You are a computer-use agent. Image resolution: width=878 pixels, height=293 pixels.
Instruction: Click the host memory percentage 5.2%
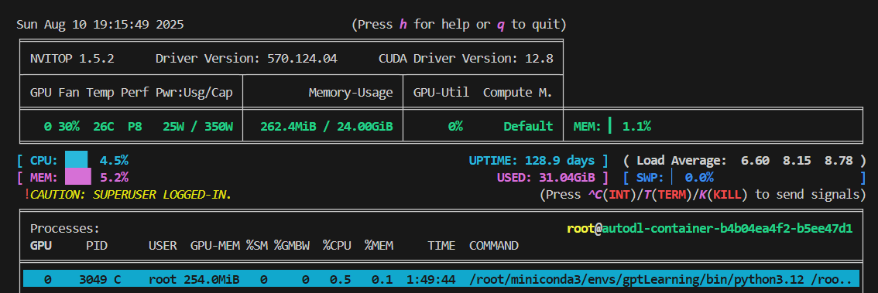(x=114, y=178)
